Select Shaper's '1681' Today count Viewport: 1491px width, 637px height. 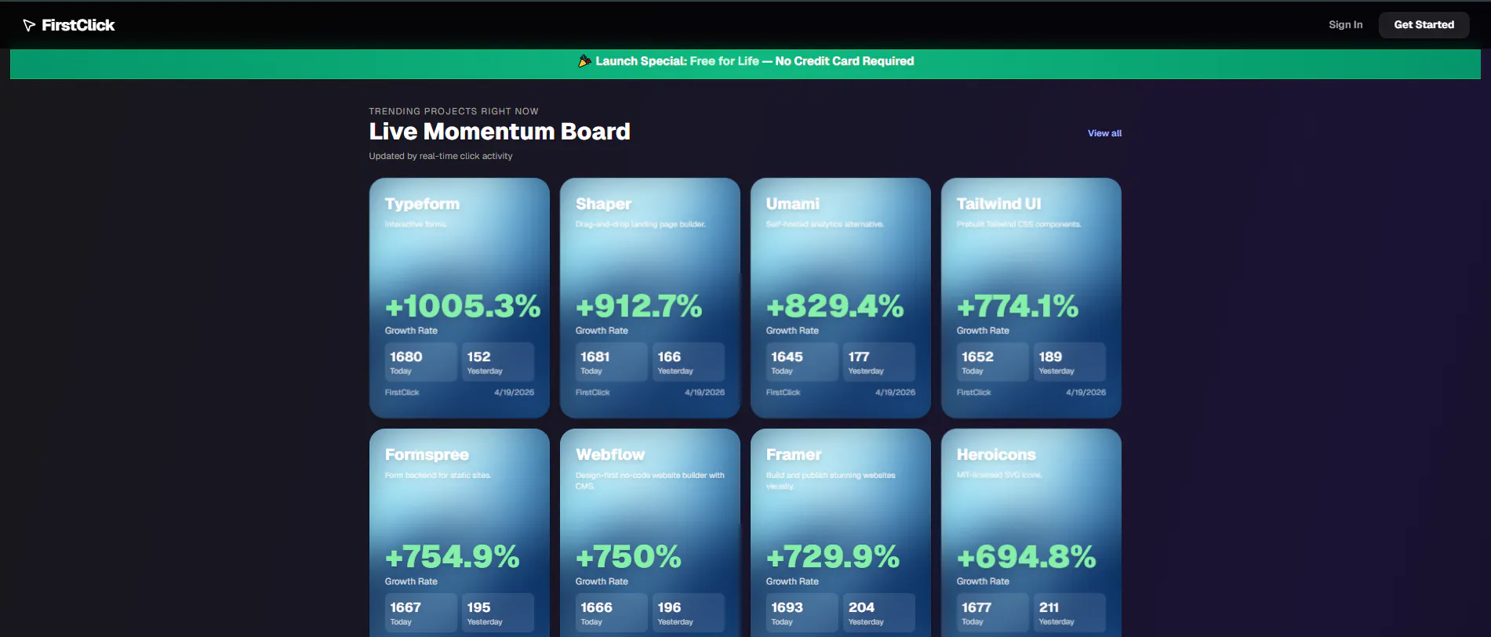[595, 357]
